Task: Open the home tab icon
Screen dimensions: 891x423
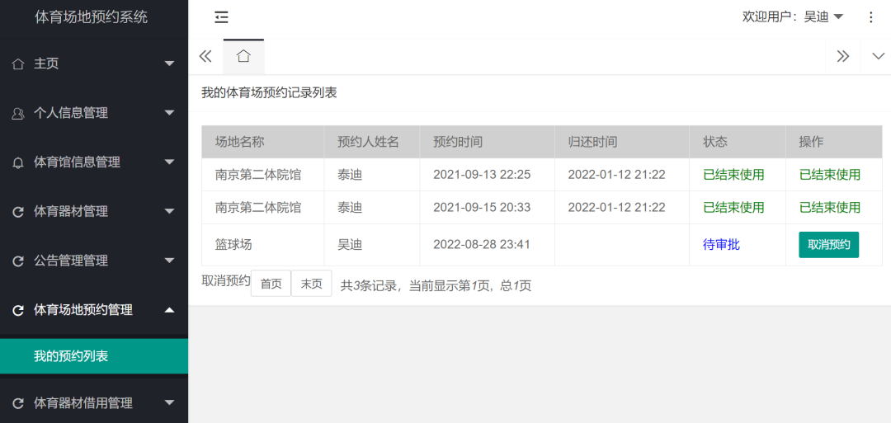Action: coord(243,56)
